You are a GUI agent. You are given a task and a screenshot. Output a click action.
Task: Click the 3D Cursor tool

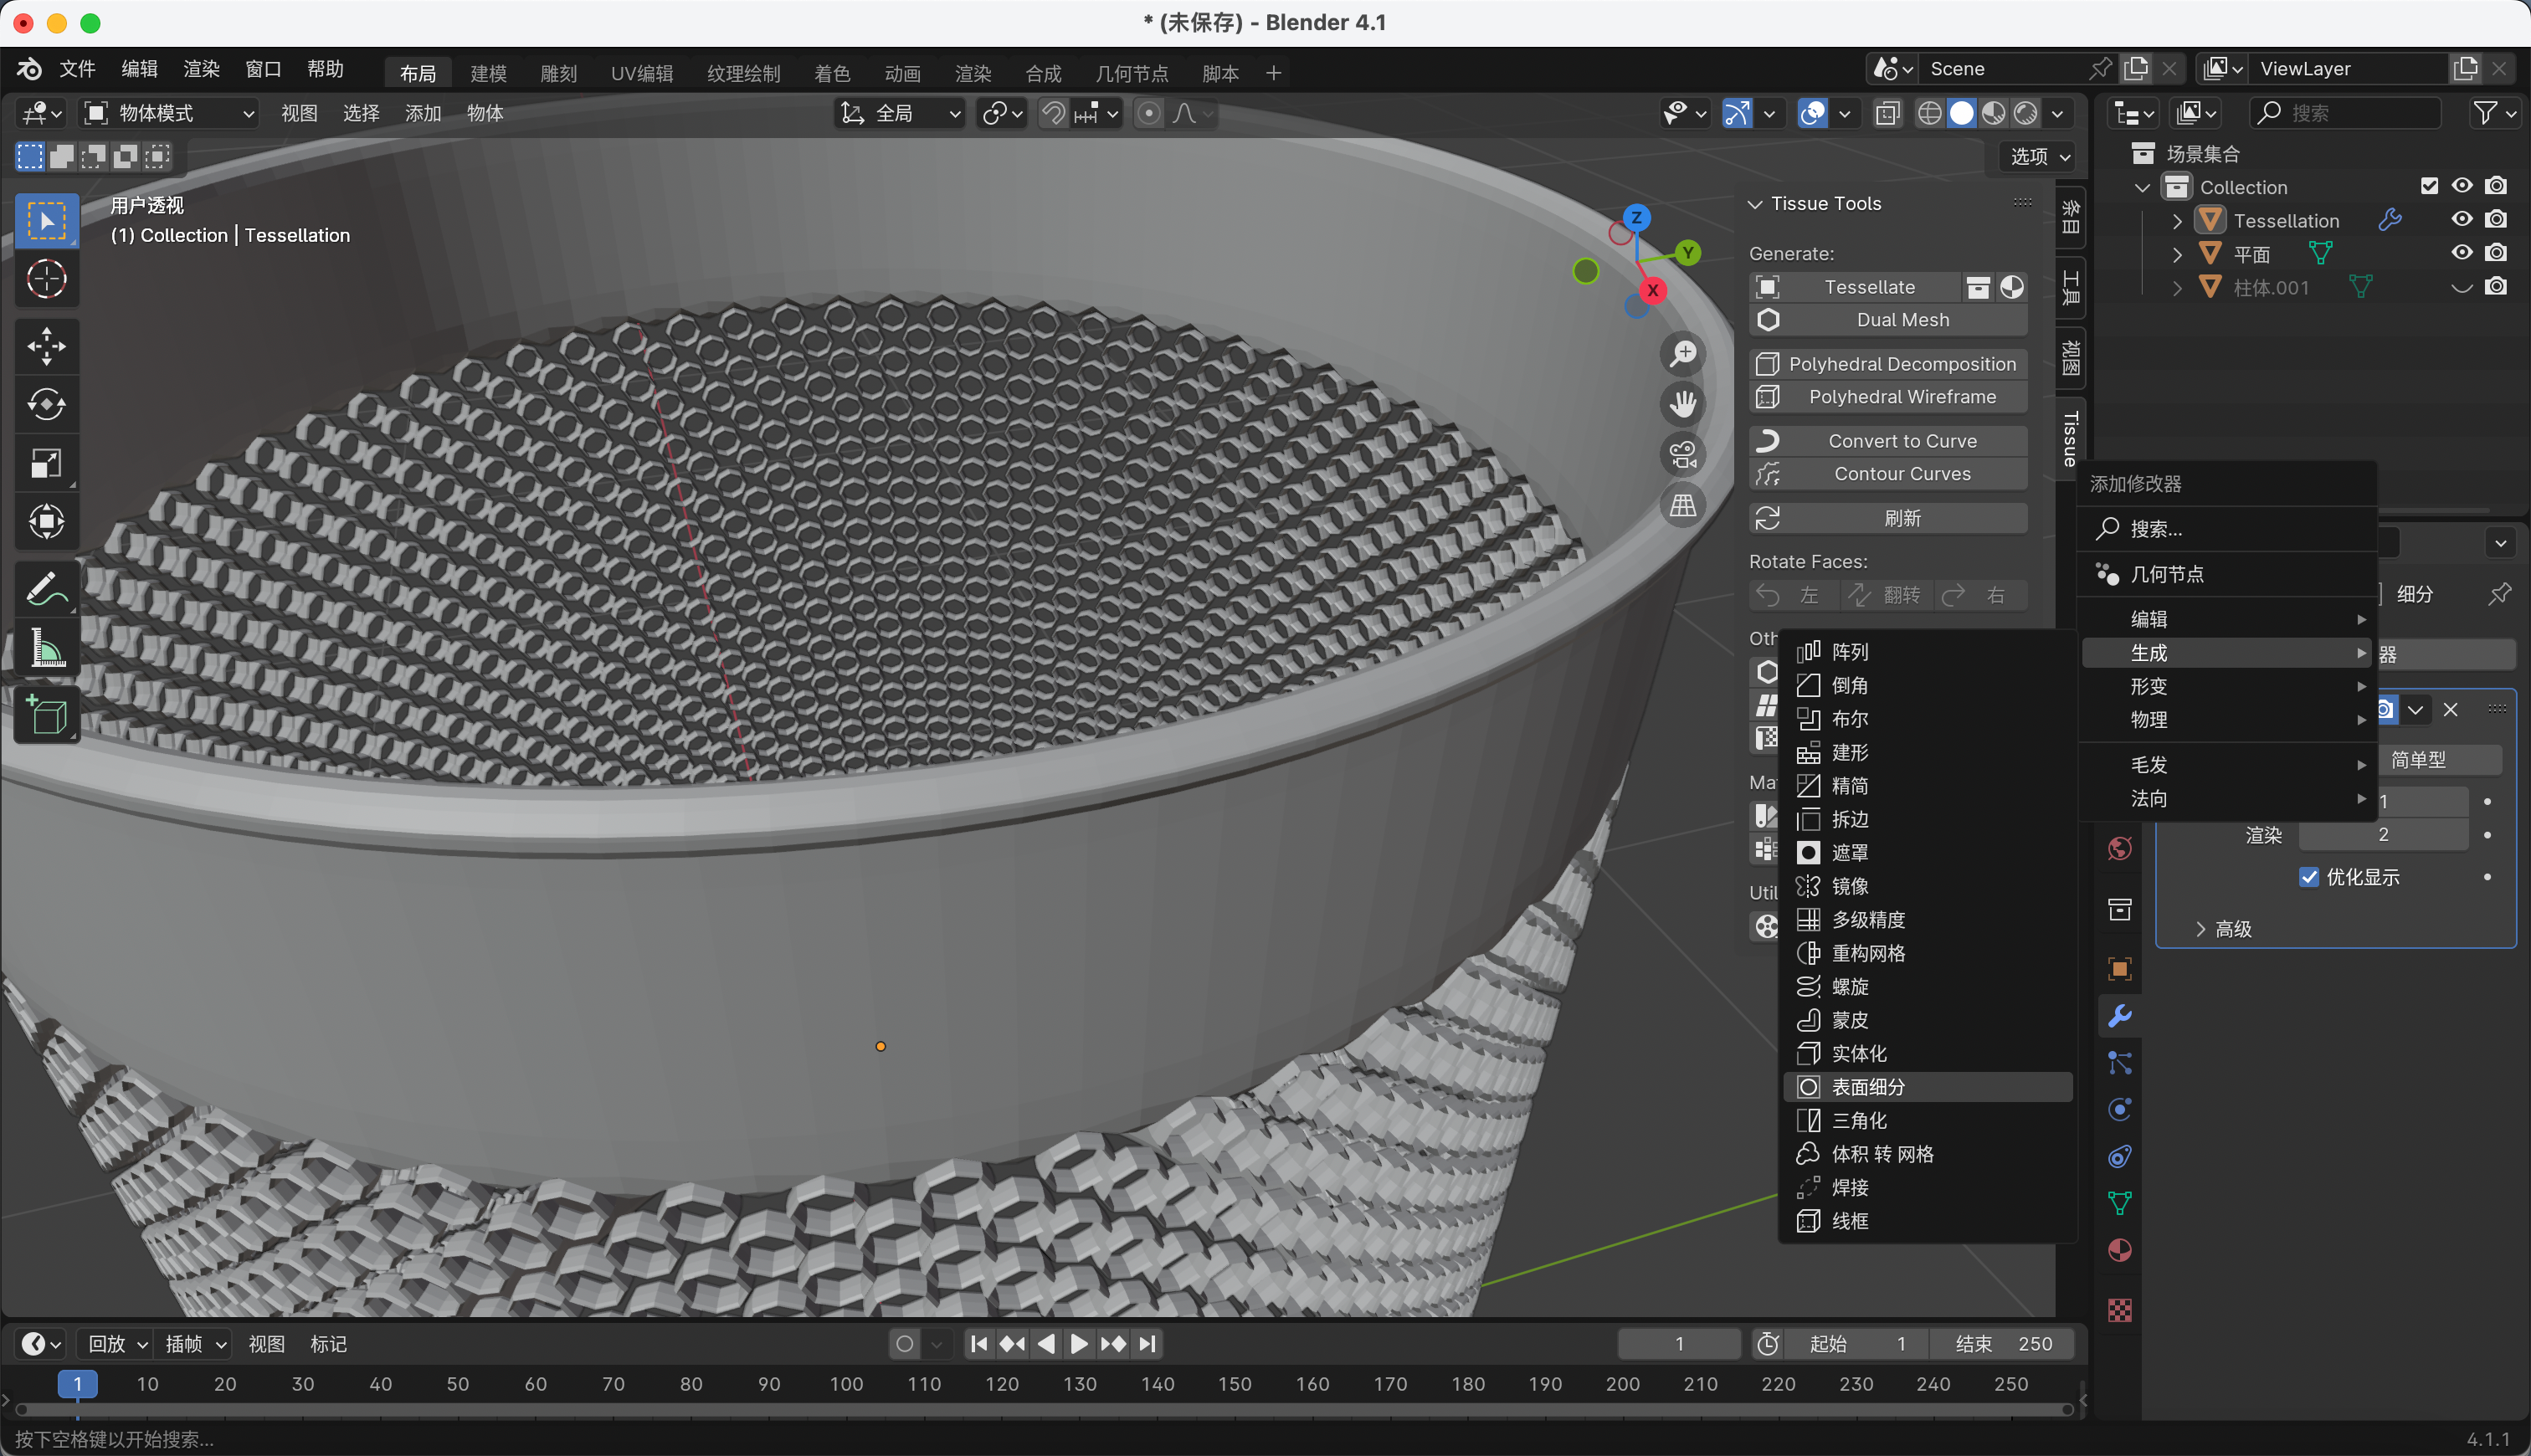46,279
